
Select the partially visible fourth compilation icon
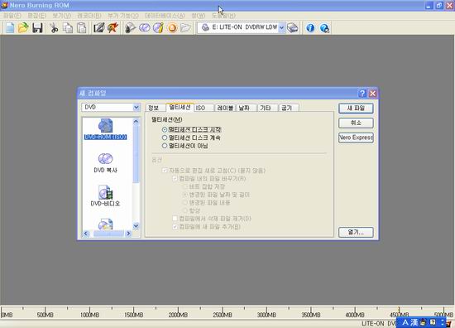[x=105, y=224]
